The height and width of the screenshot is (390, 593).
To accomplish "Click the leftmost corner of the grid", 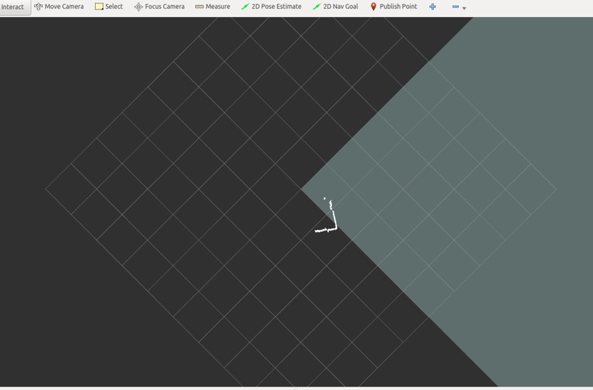I will point(46,189).
